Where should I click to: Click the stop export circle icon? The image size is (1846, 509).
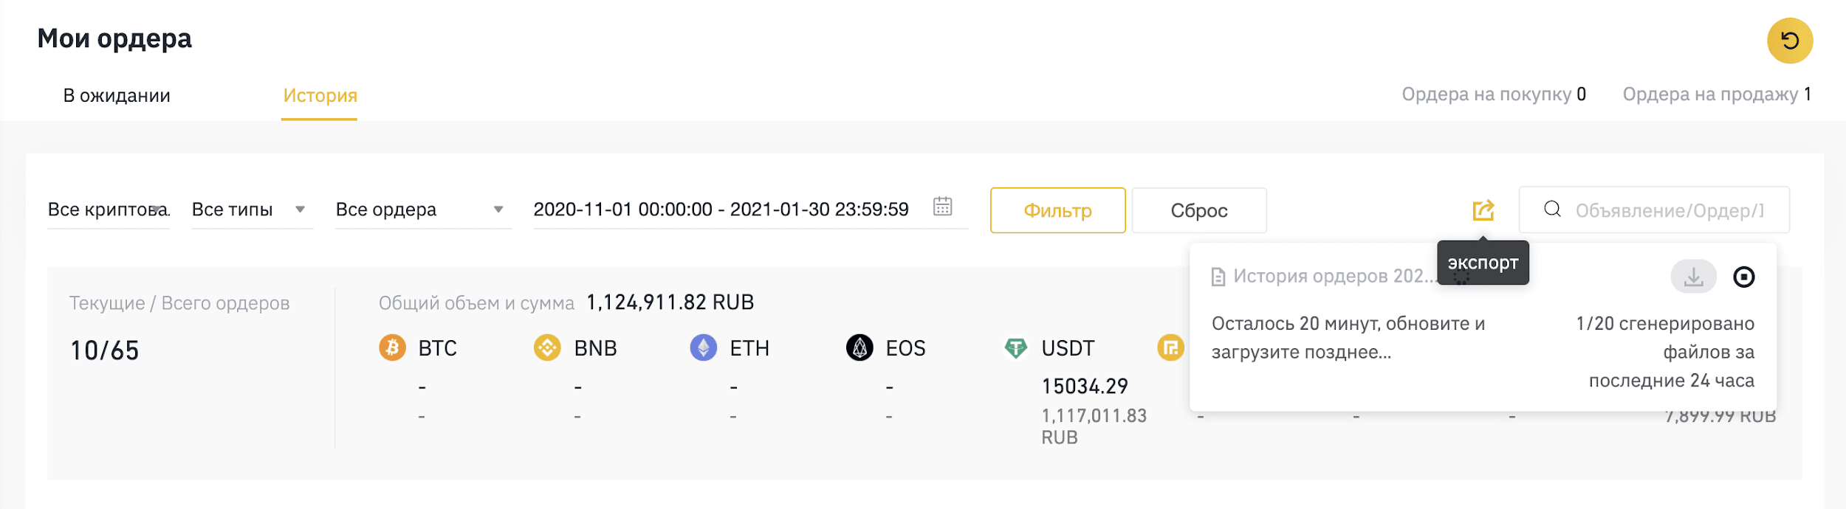tap(1743, 277)
